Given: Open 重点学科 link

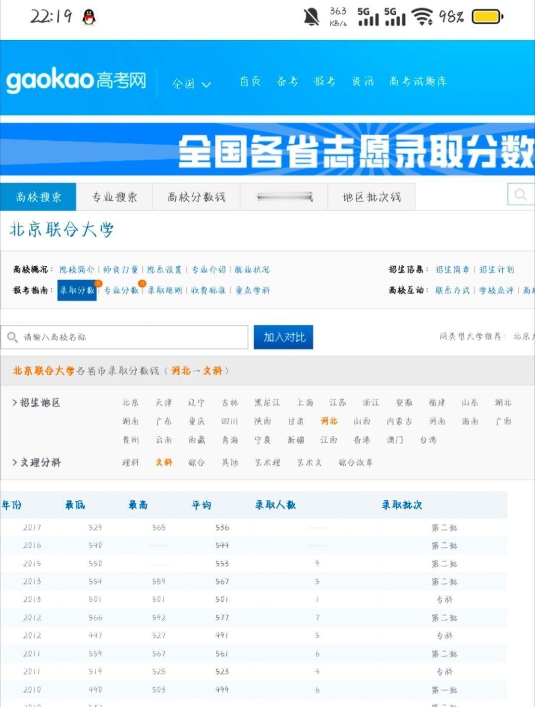Looking at the screenshot, I should click(253, 291).
